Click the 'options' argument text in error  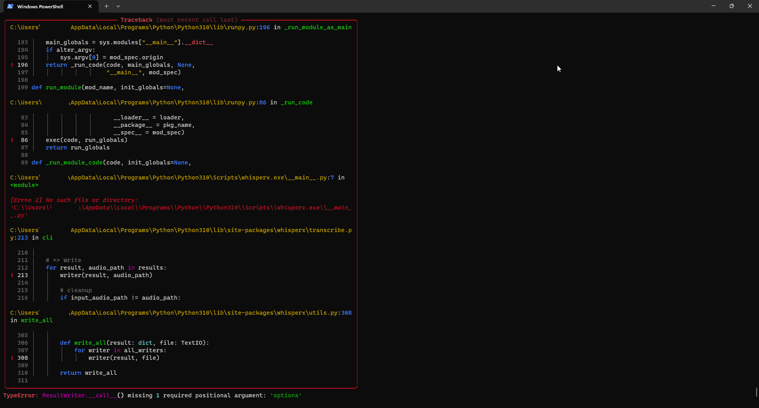285,395
